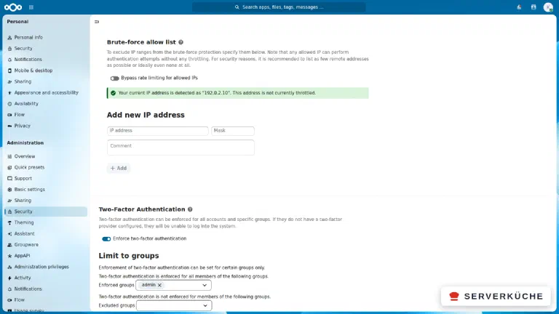Click the Privacy key icon
Viewport: 559px width, 314px height.
point(9,126)
